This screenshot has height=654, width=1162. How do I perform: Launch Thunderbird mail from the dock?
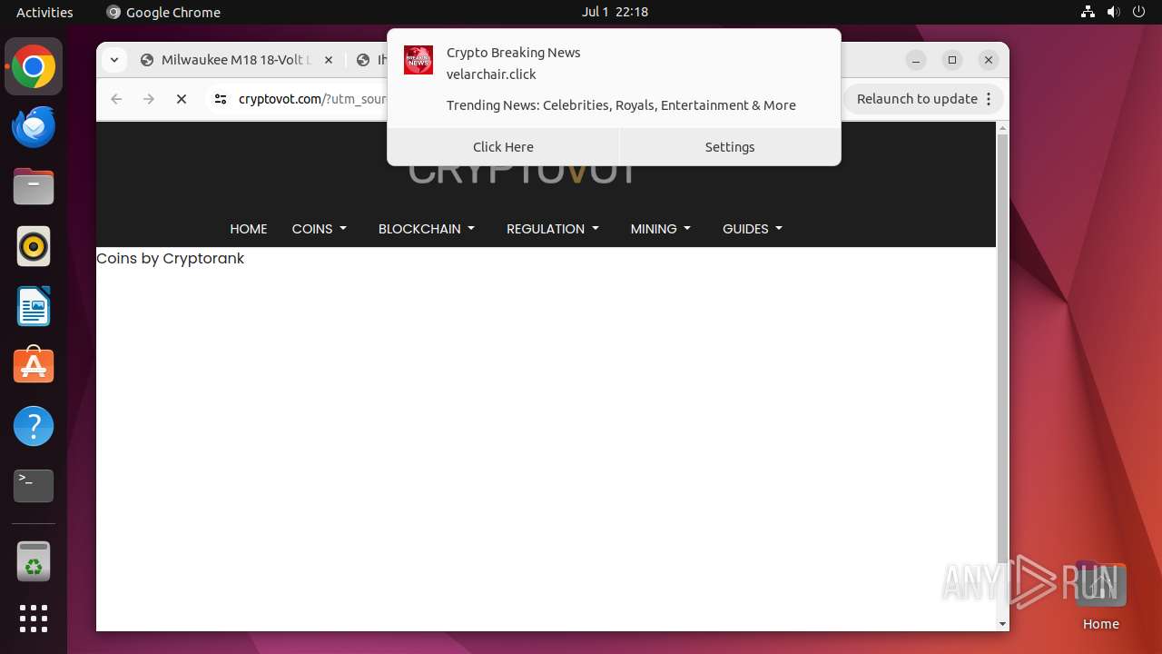tap(34, 126)
